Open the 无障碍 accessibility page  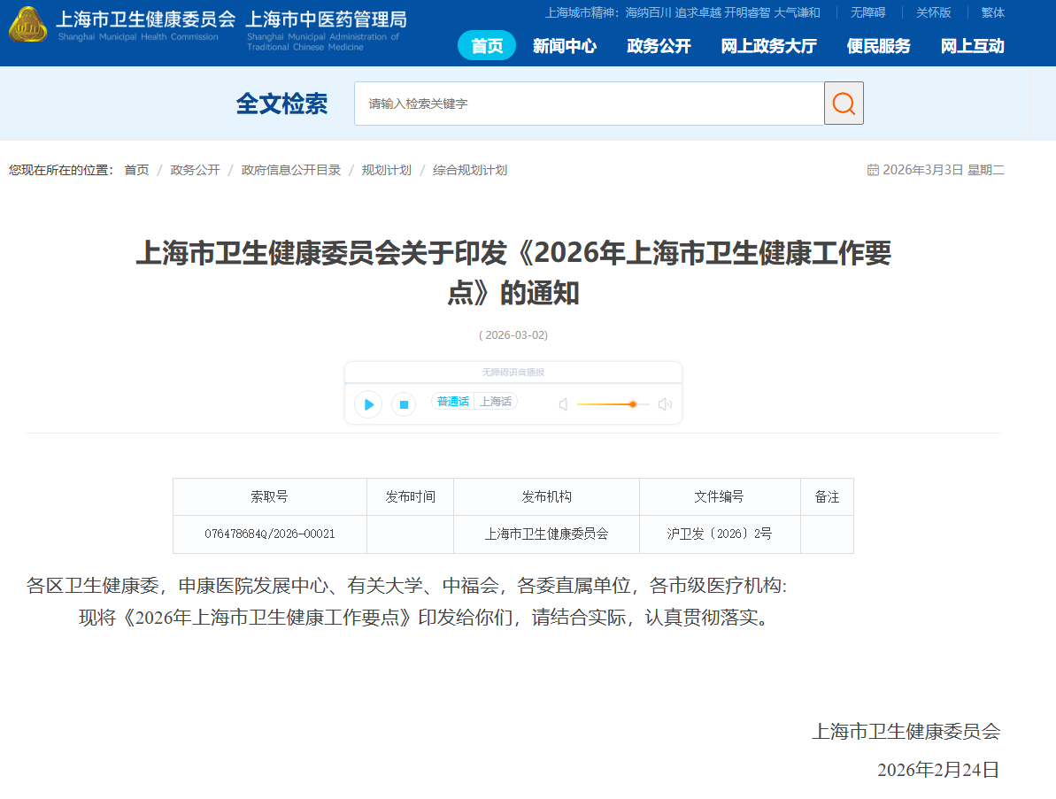point(868,12)
